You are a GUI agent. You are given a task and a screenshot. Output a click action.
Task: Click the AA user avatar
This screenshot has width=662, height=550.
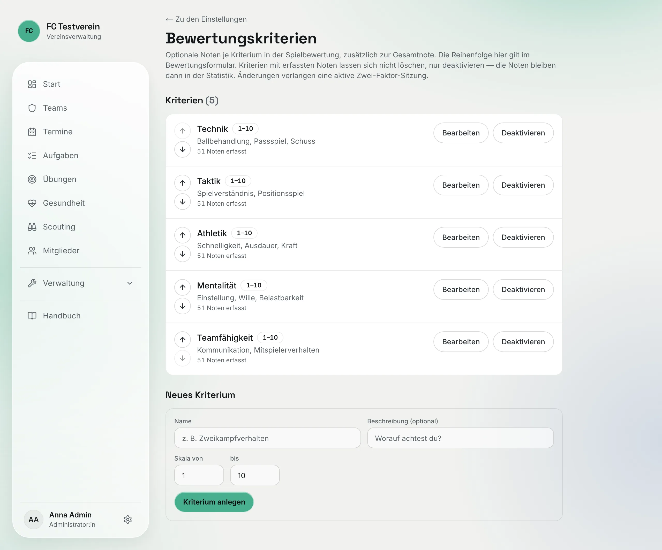(33, 520)
